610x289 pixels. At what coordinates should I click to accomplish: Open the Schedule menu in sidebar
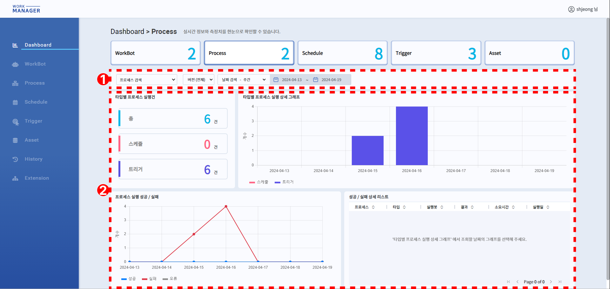tap(36, 102)
